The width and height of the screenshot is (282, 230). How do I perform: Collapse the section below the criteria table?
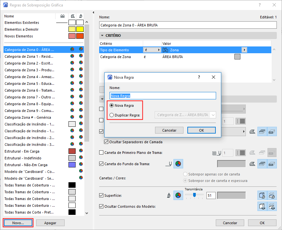[102, 99]
